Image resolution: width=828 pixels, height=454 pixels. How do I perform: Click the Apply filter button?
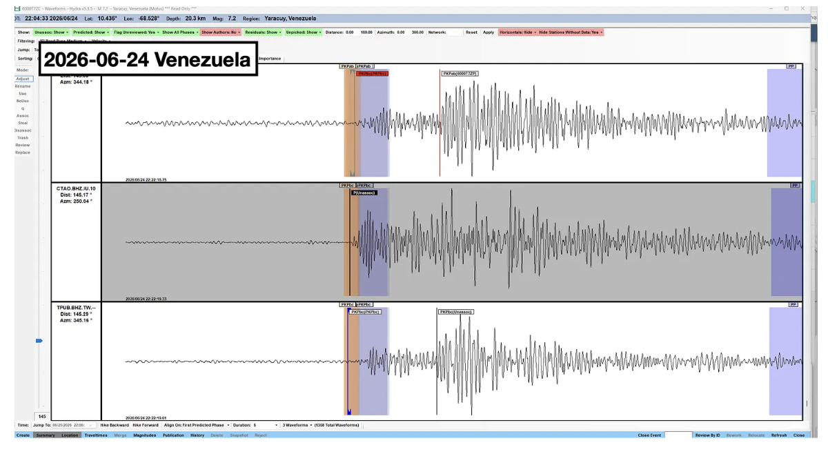pos(489,32)
